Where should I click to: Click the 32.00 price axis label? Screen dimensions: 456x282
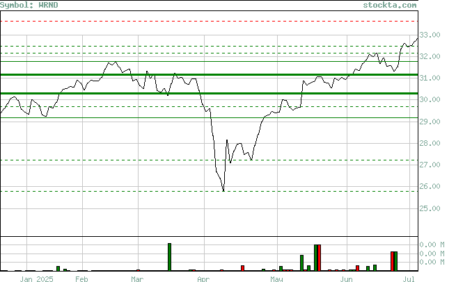(x=430, y=56)
